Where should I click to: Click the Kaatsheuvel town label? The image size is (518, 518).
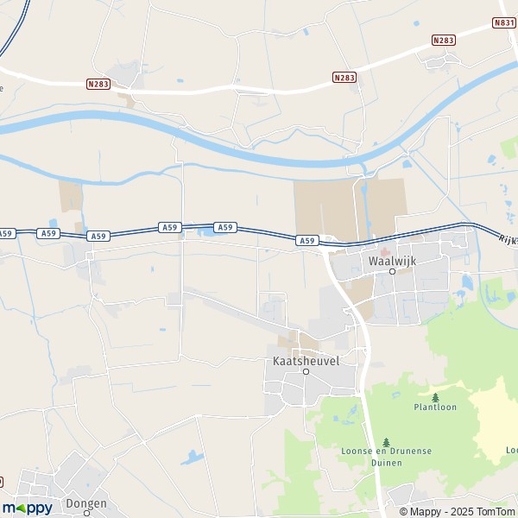tap(306, 361)
